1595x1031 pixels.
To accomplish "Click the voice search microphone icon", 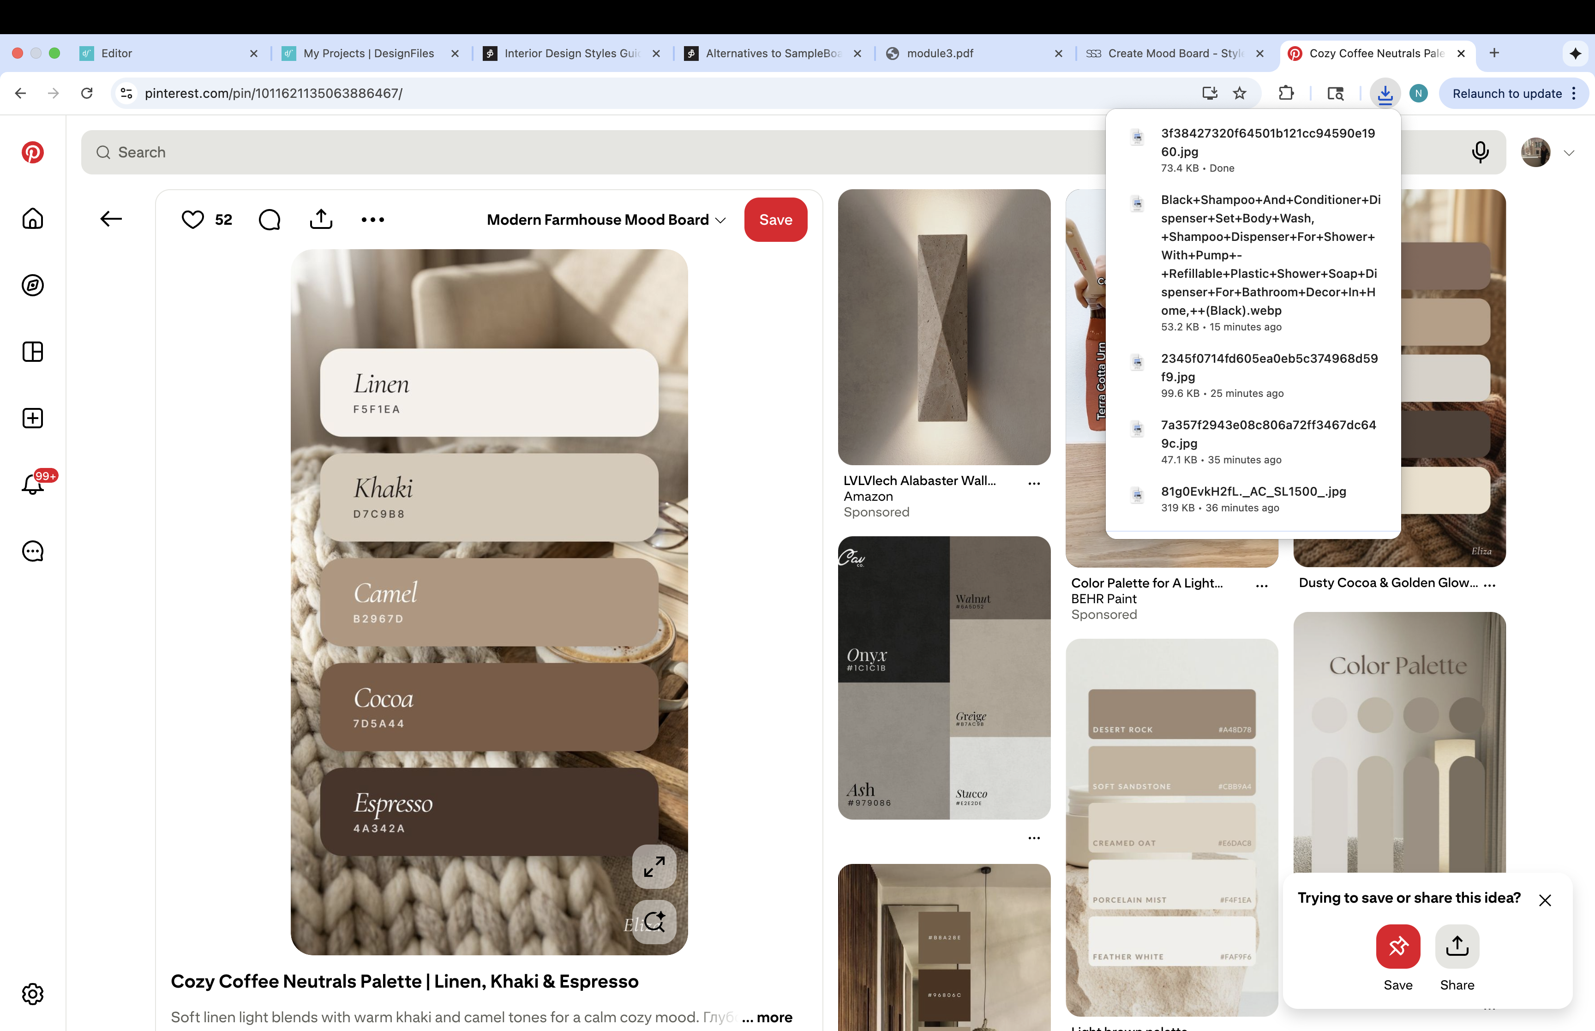I will (1480, 153).
